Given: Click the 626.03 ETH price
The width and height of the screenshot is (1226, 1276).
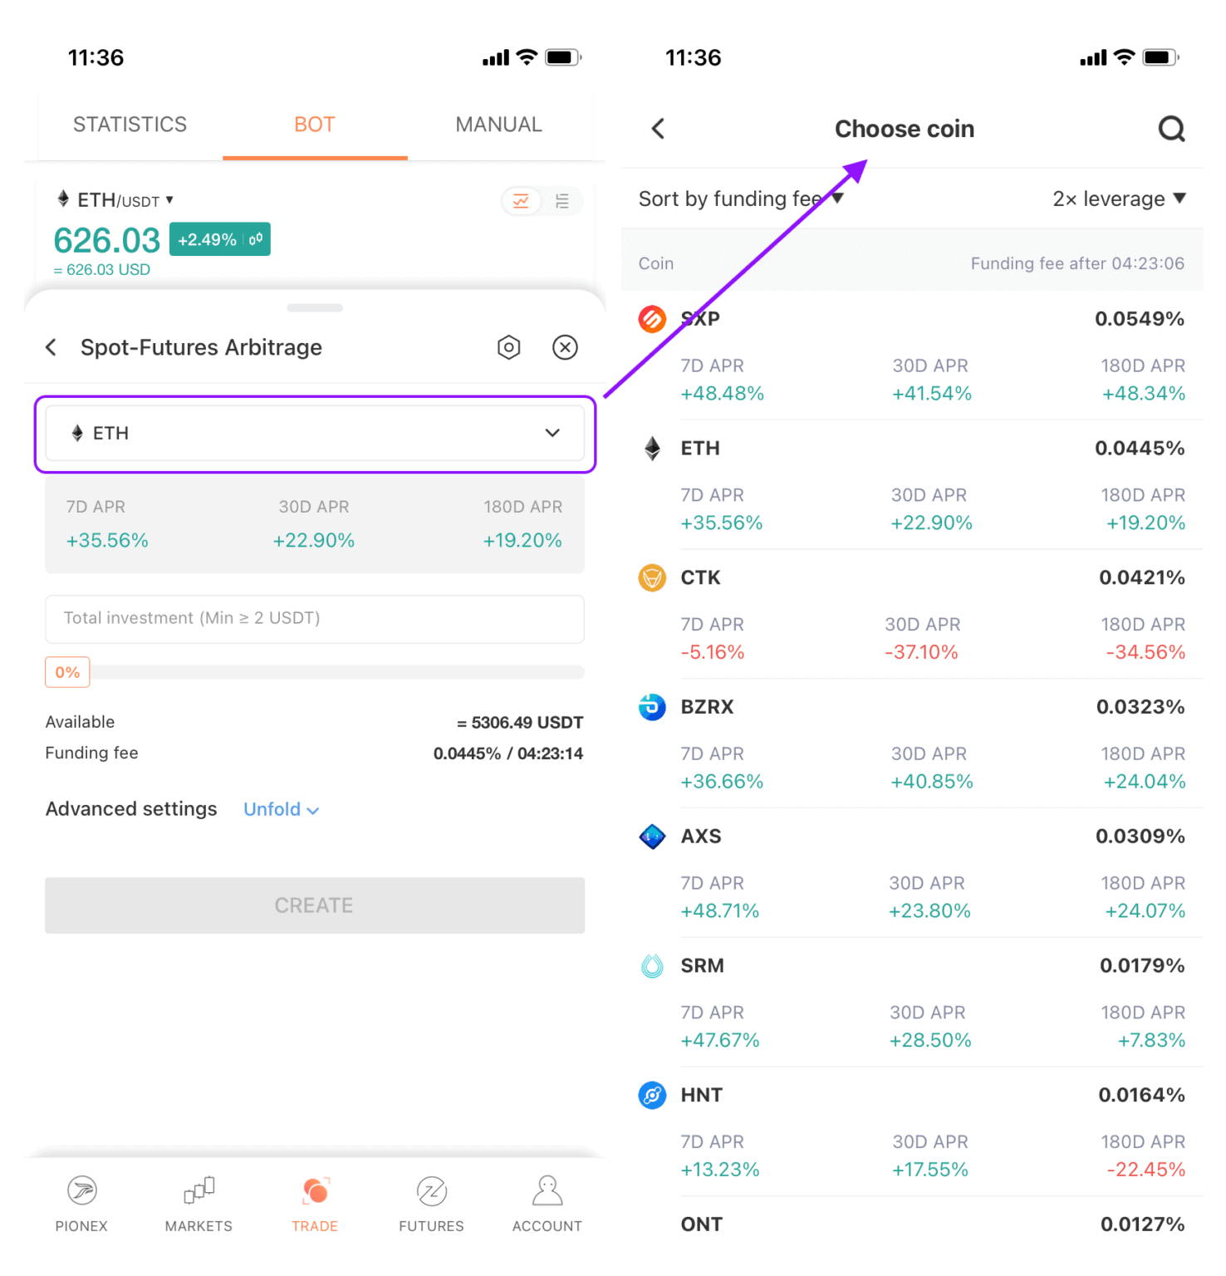Looking at the screenshot, I should tap(106, 241).
